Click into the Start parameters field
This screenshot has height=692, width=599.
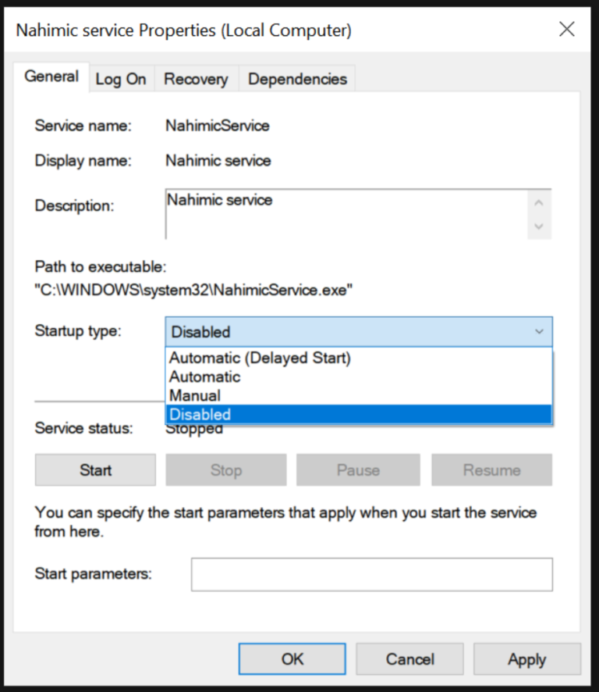(x=371, y=574)
